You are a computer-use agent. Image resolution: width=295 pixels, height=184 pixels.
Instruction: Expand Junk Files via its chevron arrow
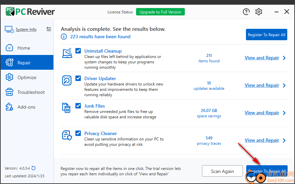(x=284, y=113)
